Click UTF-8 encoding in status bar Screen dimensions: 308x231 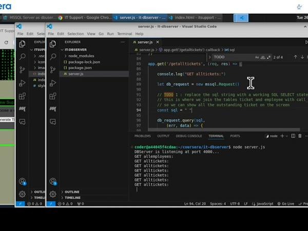(235, 204)
